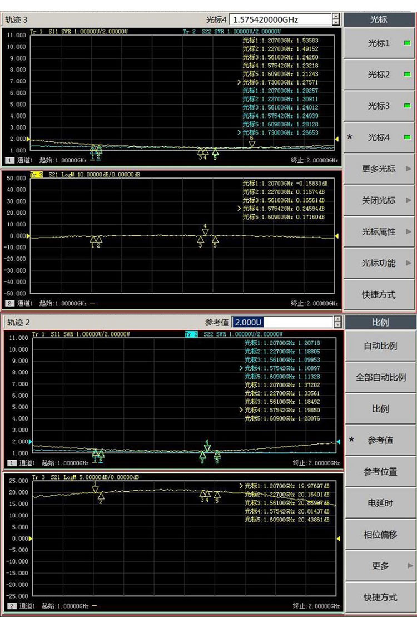Click channel 2 indicator box beside bottom 通道1
This screenshot has width=417, height=617.
click(x=11, y=606)
